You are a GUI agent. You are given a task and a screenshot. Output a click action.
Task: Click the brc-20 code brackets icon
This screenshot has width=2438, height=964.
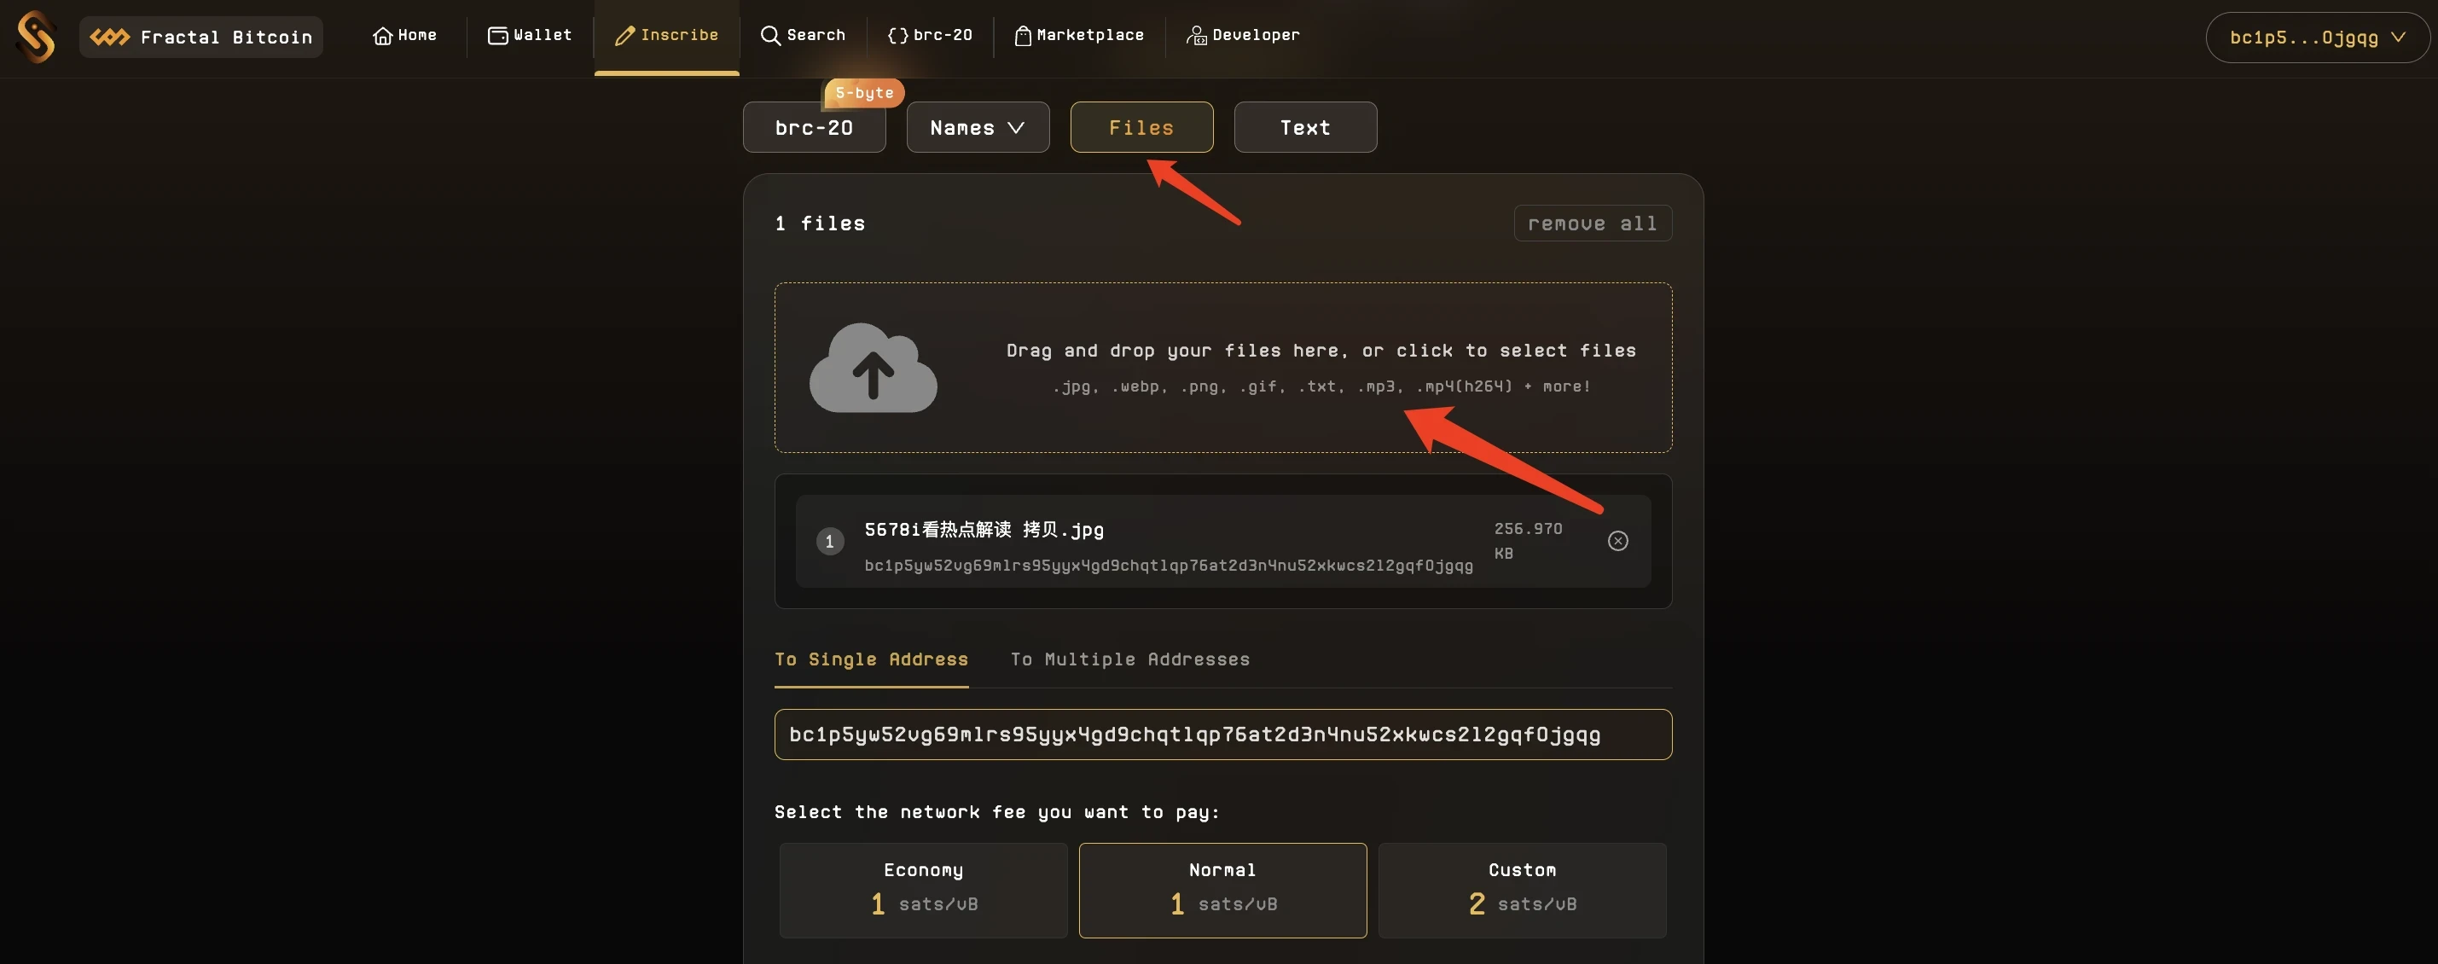point(896,36)
